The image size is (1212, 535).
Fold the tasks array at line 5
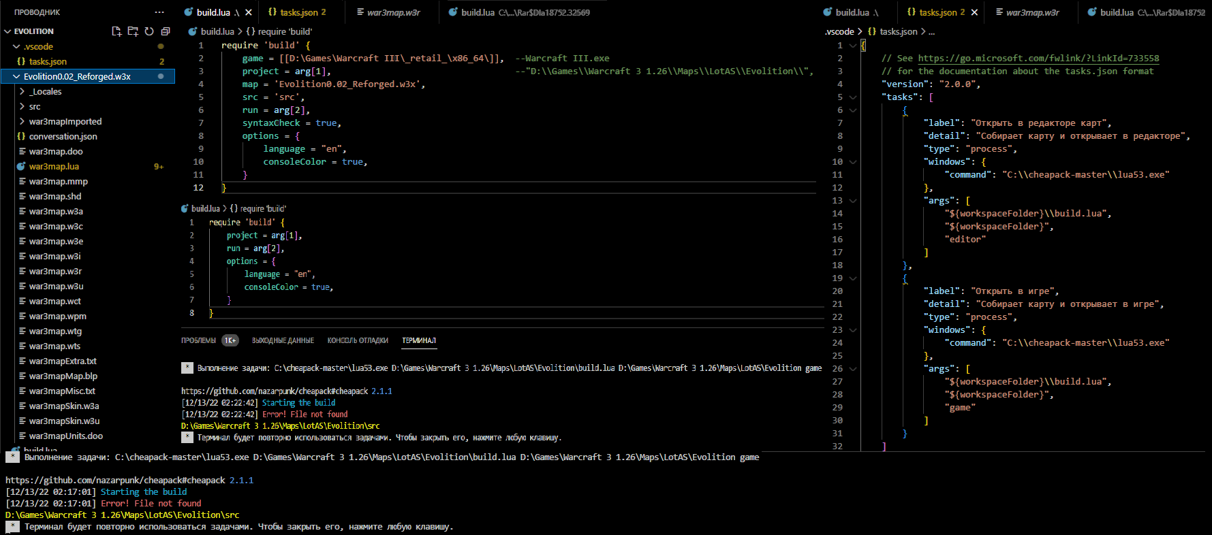[x=852, y=97]
